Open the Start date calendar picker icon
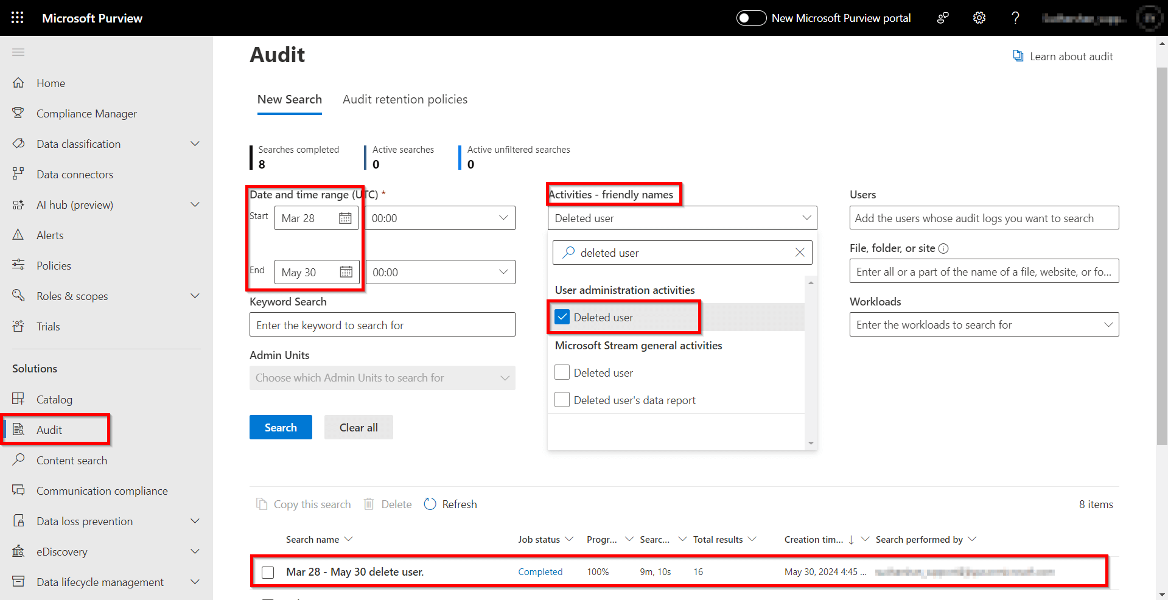Viewport: 1168px width, 600px height. pos(345,218)
